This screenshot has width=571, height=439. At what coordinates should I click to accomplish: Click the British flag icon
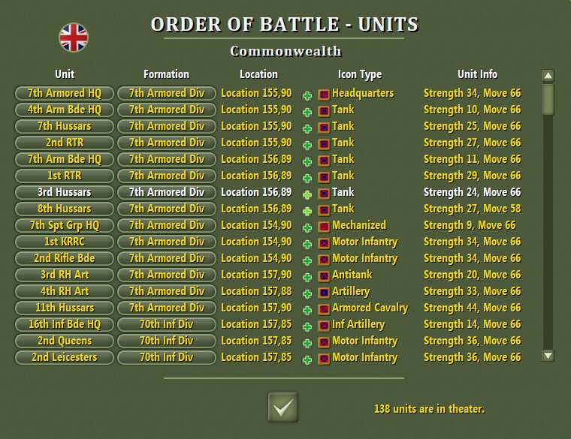click(x=74, y=37)
